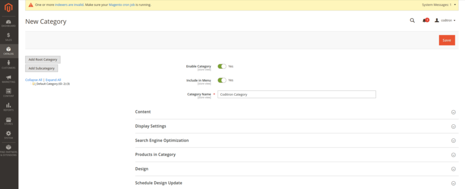Viewport: 465px width, 189px height.
Task: Toggle the Include in Menu switch
Action: point(222,80)
